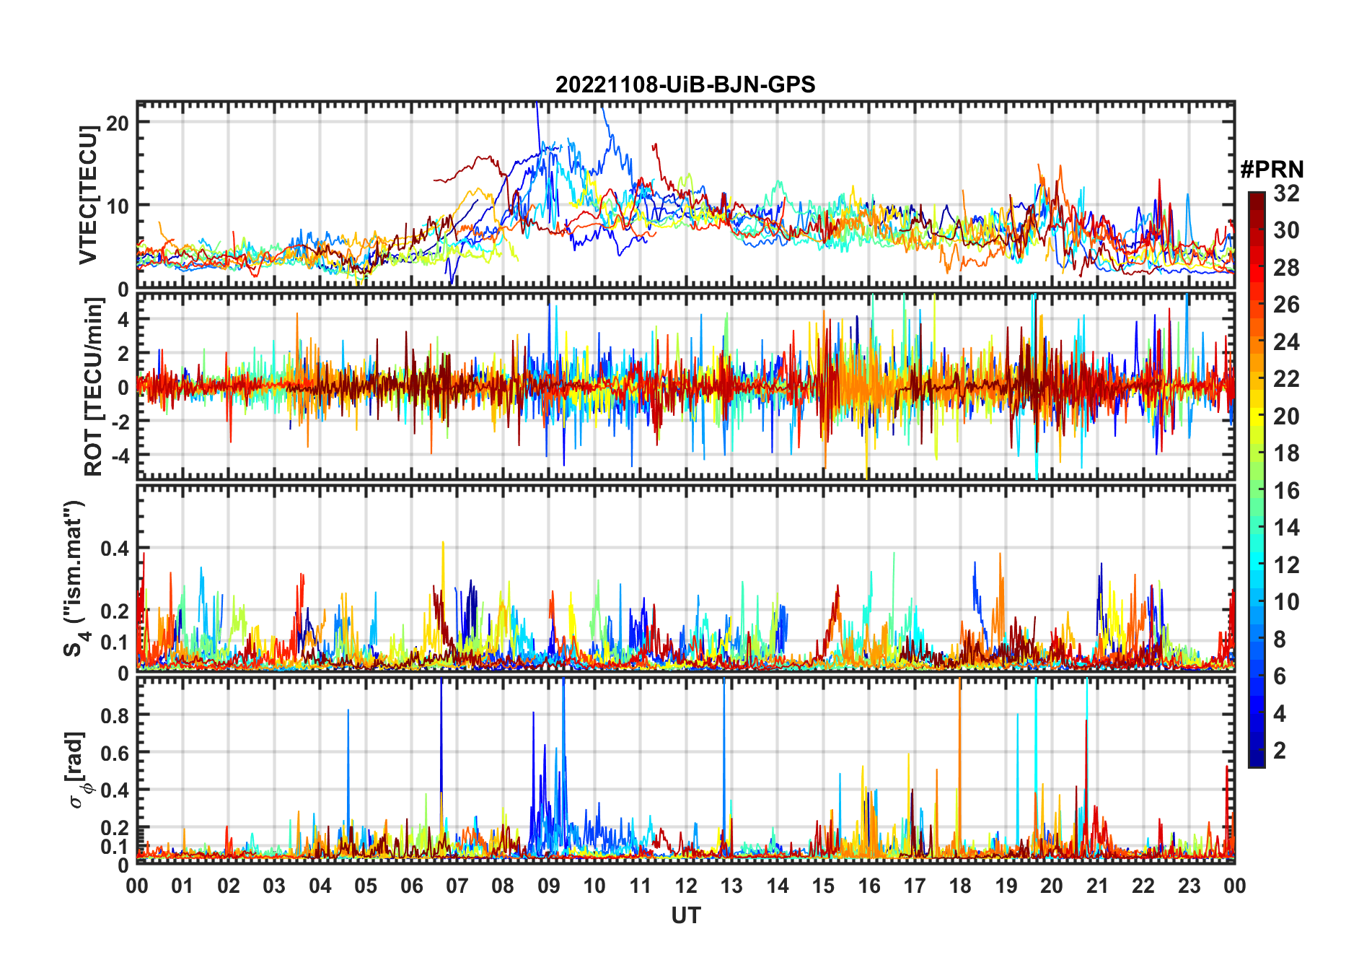Click the ROT time series plot area
The width and height of the screenshot is (1372, 960).
click(x=685, y=386)
